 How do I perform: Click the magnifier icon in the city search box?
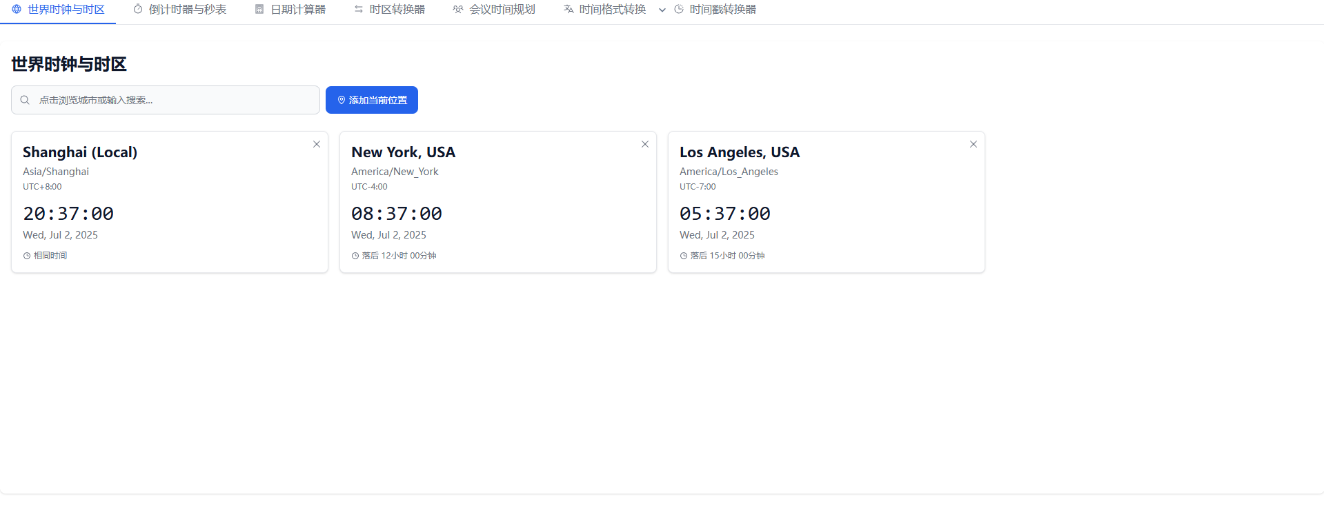(x=25, y=100)
